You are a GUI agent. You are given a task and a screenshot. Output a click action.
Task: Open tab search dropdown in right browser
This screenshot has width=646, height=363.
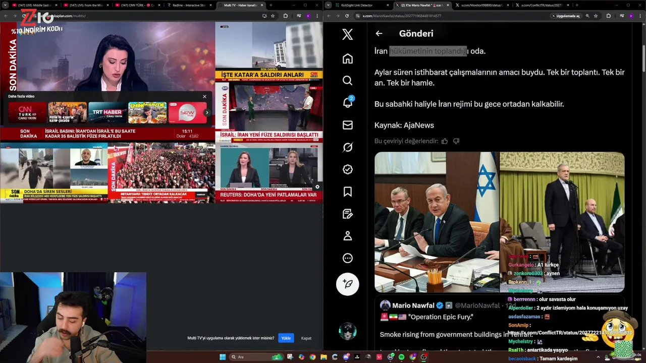click(329, 5)
